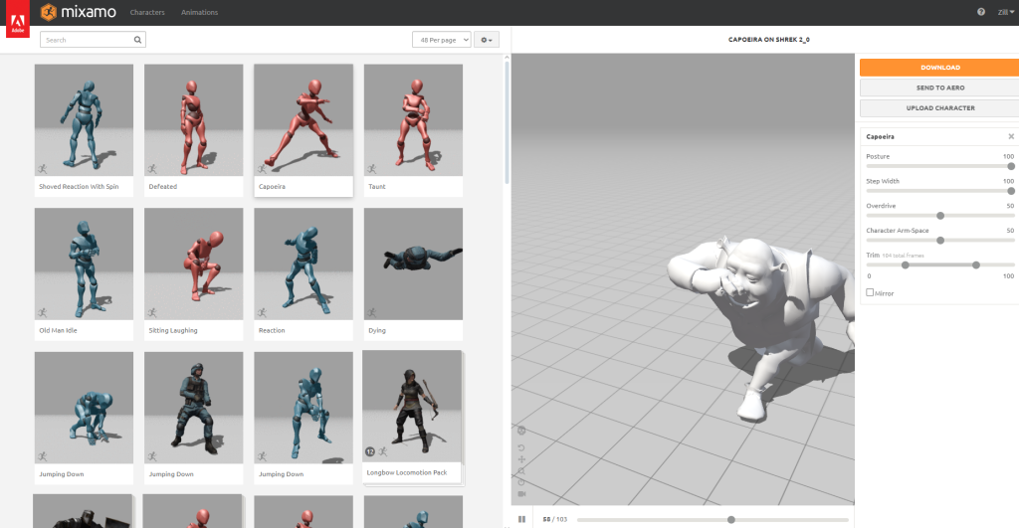Click the Capoeira on Shrek 2_0 title
This screenshot has height=528, width=1019.
point(769,40)
